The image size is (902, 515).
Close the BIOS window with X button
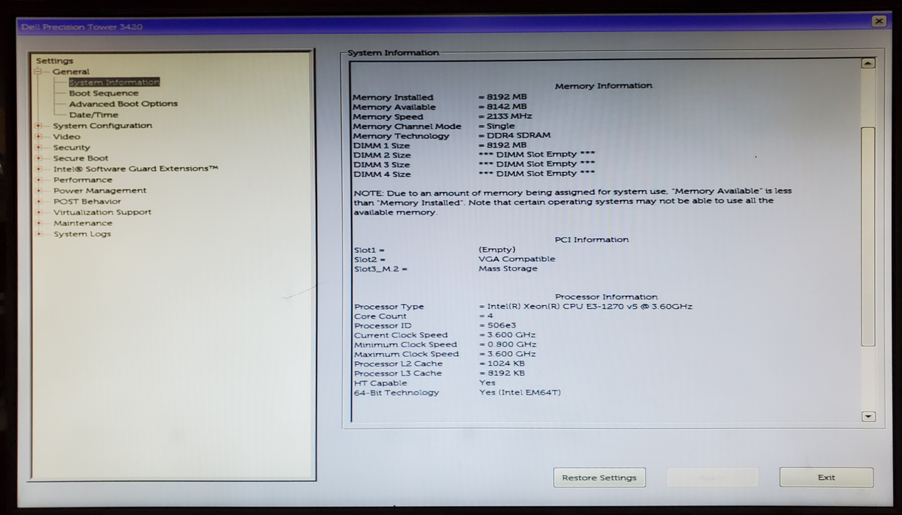879,21
